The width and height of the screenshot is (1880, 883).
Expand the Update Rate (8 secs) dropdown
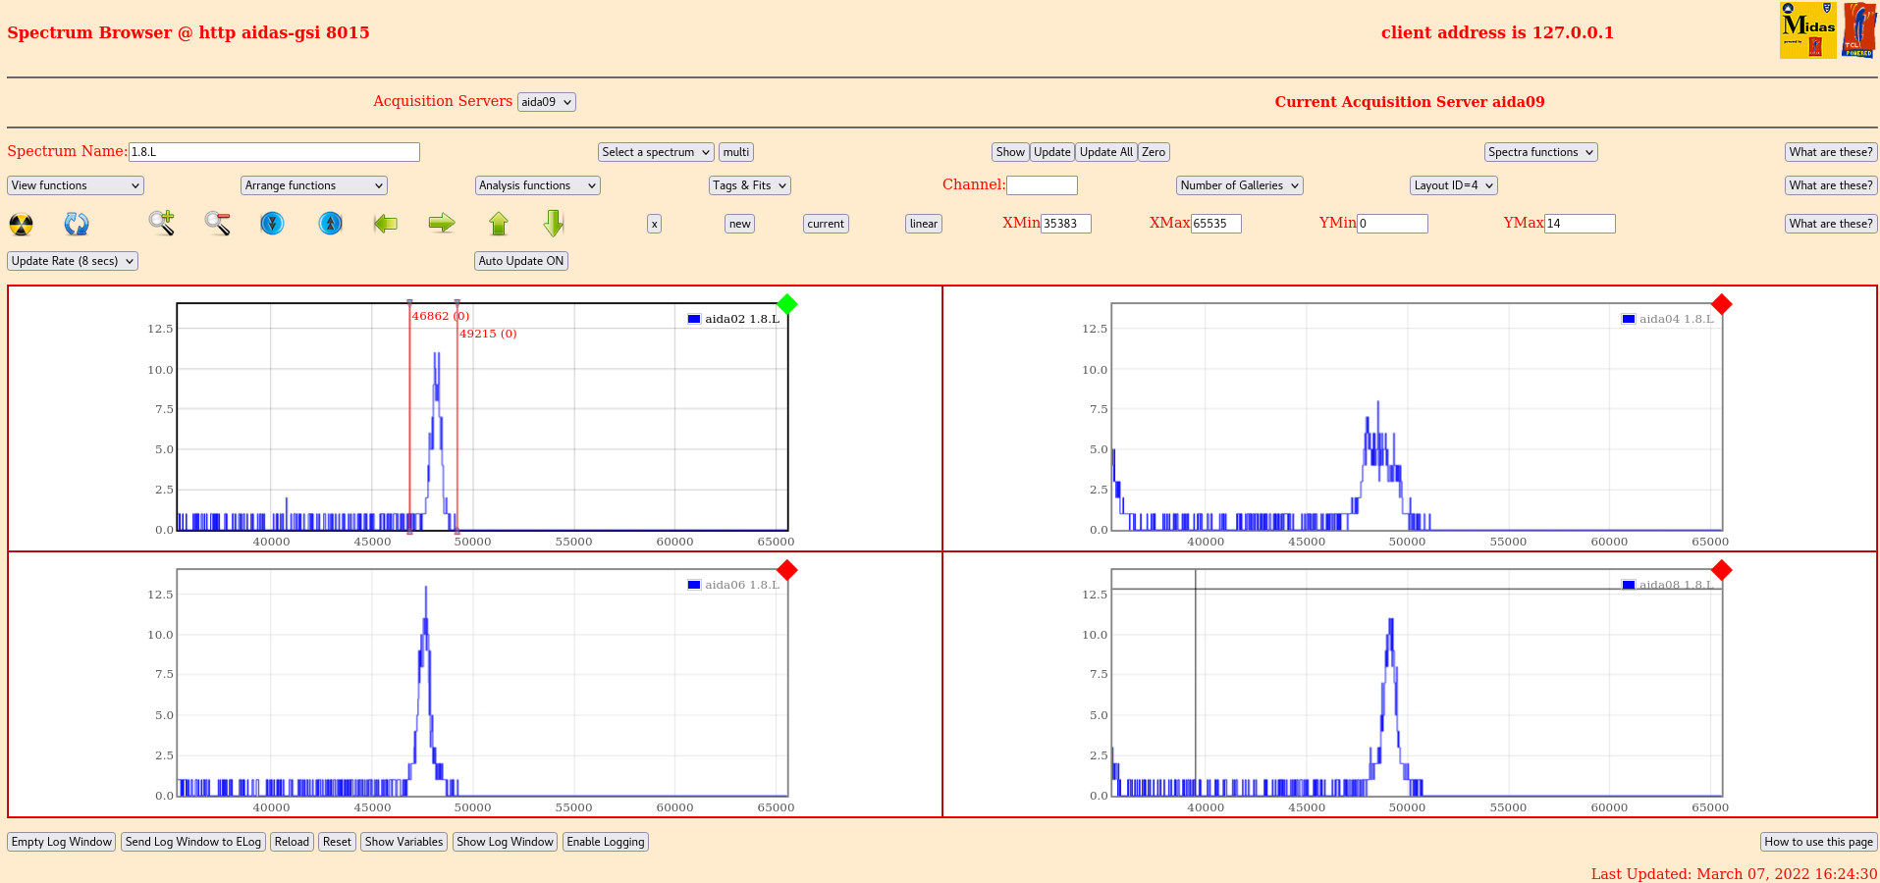click(x=73, y=261)
